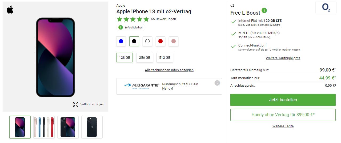Click the fullscreen expand icon
The width and height of the screenshot is (341, 143).
[76, 104]
